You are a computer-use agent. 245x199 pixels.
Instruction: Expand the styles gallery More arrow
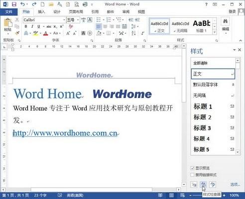coord(215,32)
